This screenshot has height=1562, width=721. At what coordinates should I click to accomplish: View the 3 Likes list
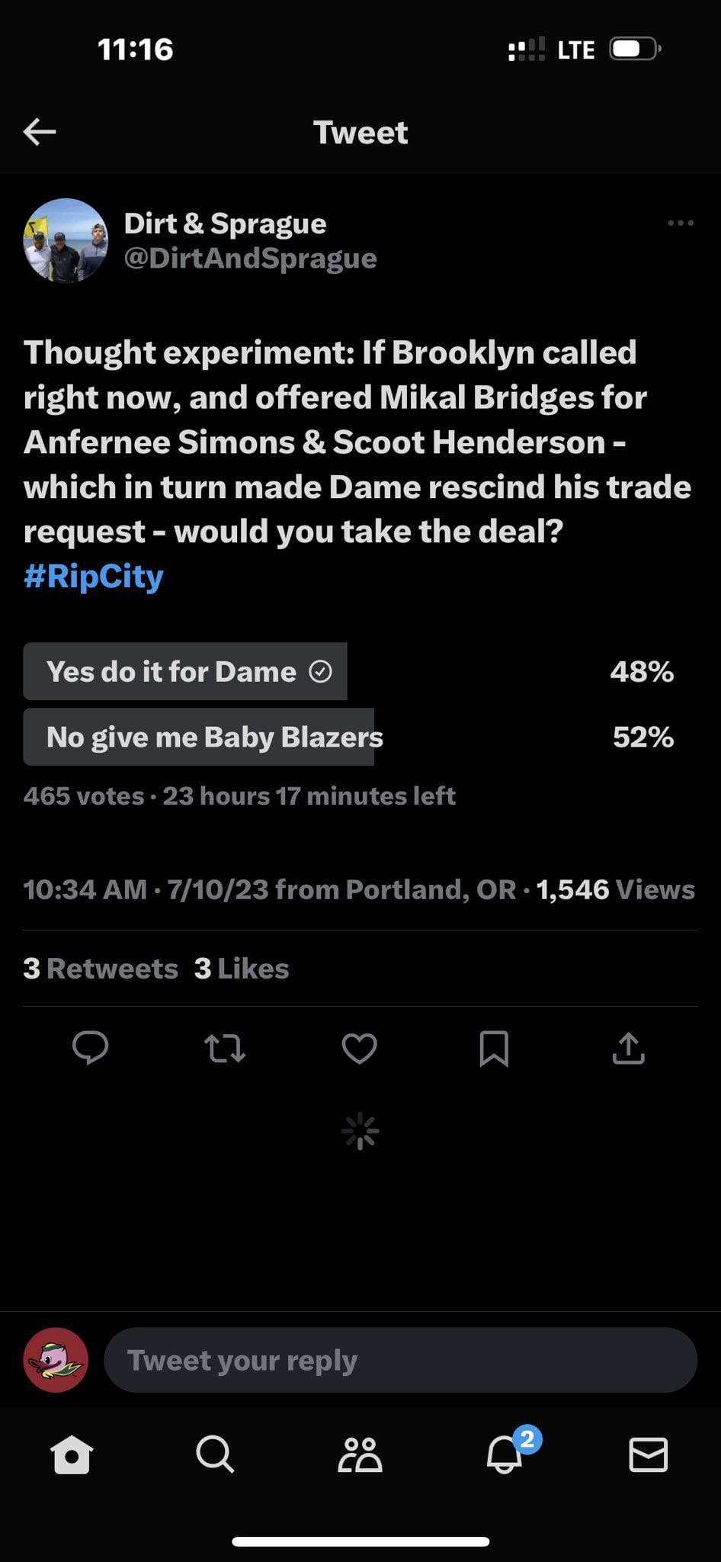point(242,969)
